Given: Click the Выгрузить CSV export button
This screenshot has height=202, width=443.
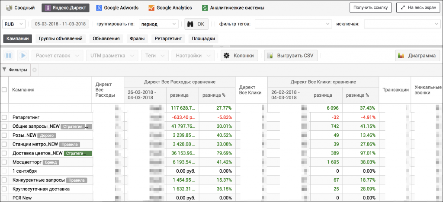Looking at the screenshot, I should (x=291, y=56).
